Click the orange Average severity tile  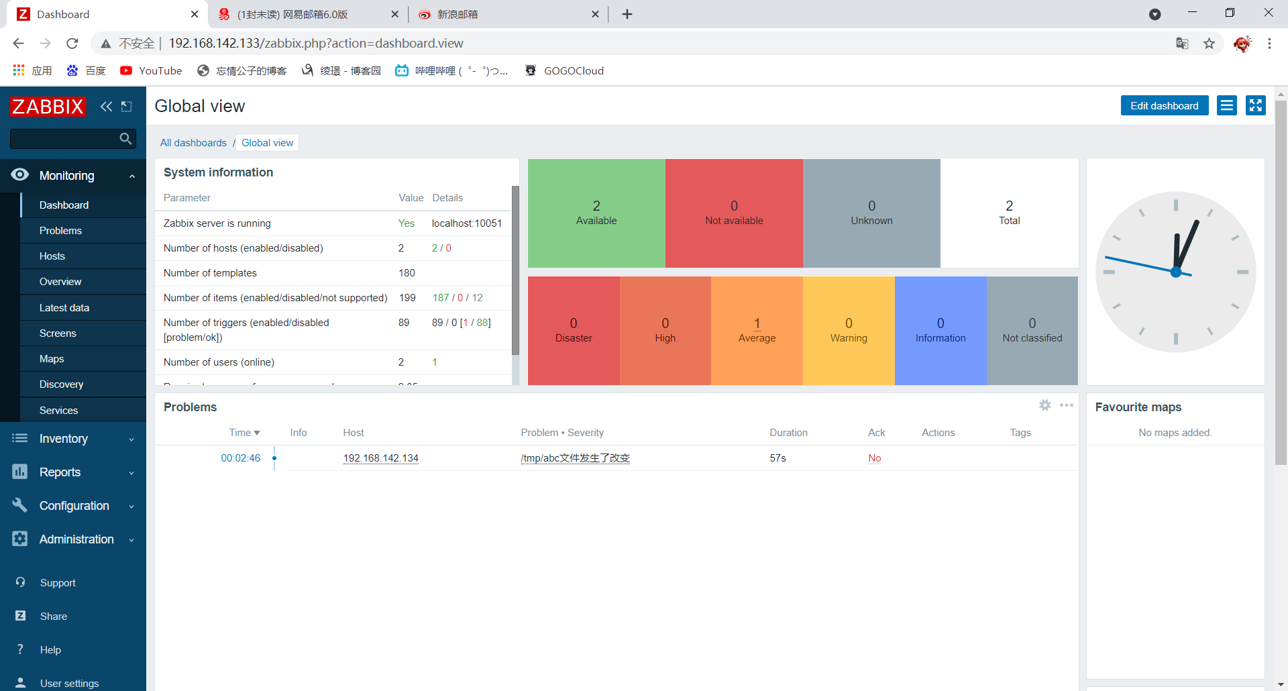coord(757,330)
